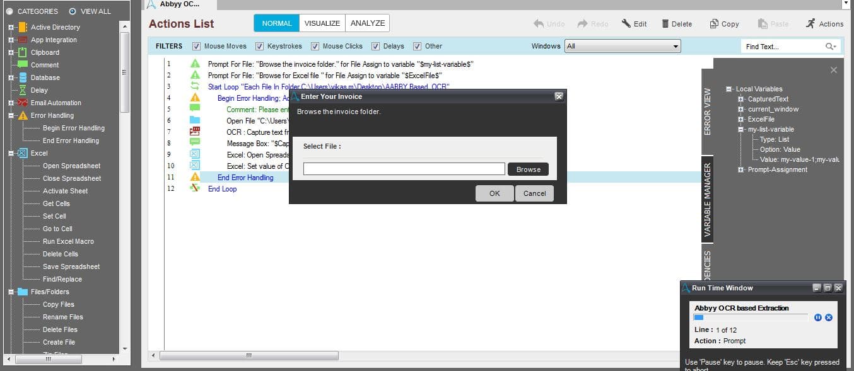Toggle the Delays filter checkbox
The width and height of the screenshot is (854, 371).
pos(376,46)
